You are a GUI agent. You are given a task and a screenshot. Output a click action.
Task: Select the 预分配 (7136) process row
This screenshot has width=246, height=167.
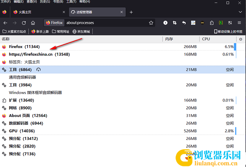click(x=123, y=154)
